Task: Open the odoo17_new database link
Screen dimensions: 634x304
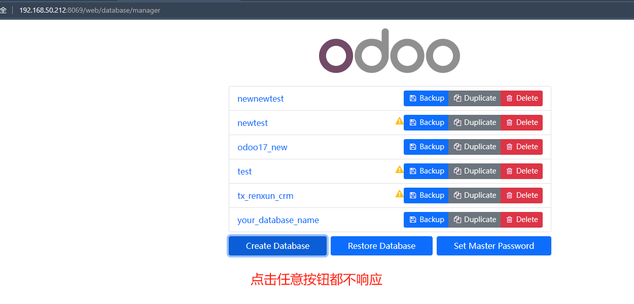Action: pos(262,147)
